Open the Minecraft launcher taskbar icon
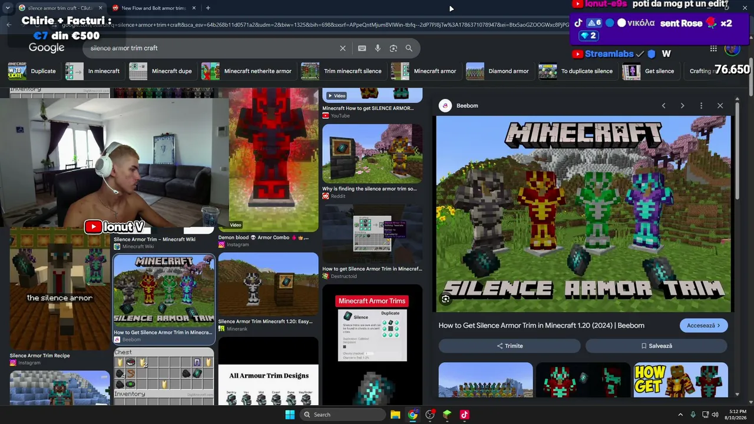Image resolution: width=754 pixels, height=424 pixels. [447, 415]
